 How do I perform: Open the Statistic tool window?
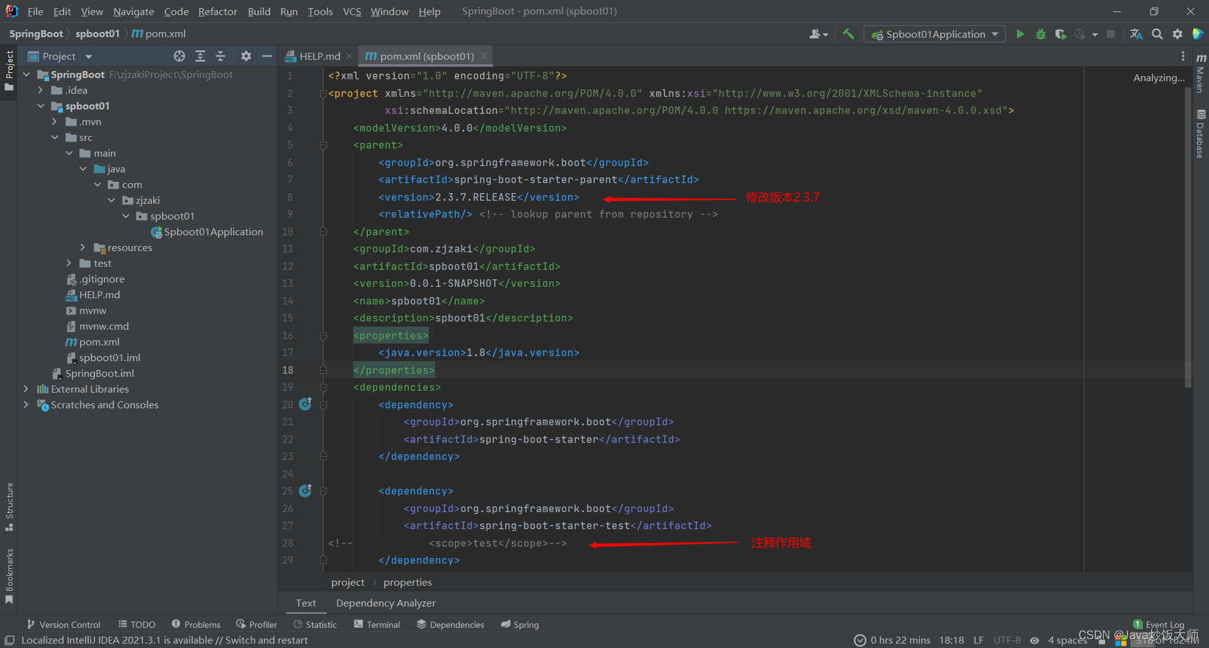315,624
